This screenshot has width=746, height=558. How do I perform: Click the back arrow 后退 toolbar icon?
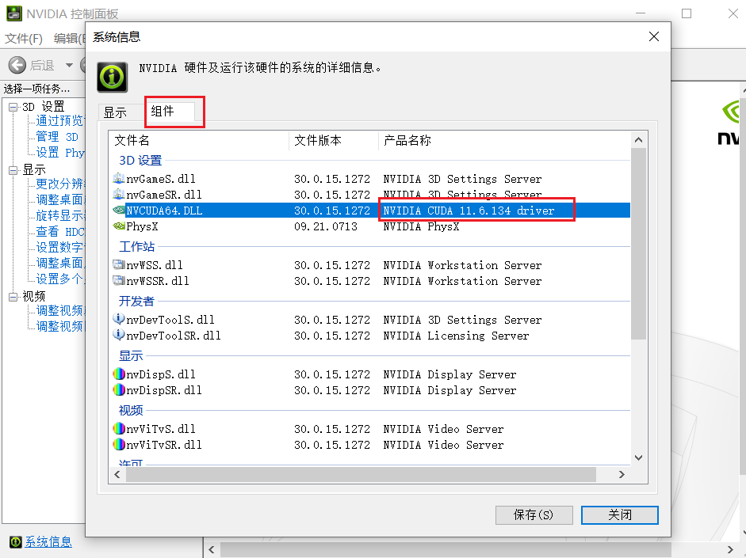point(17,65)
